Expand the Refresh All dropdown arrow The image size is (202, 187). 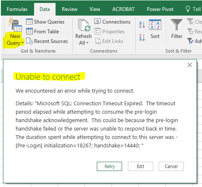pos(87,43)
